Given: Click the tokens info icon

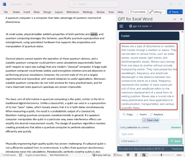Looking at the screenshot, I should tap(137, 141).
